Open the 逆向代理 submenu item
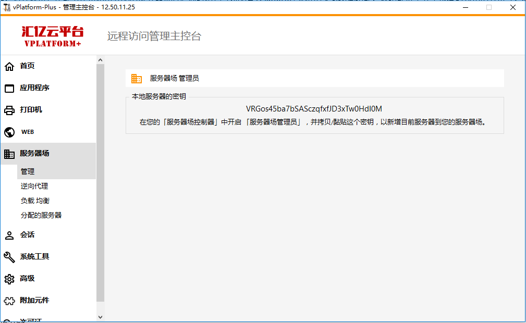Screen dimensions: 526x323 (x=34, y=186)
